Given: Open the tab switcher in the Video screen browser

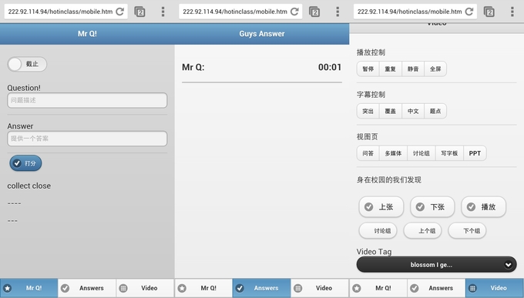Looking at the screenshot, I should tap(489, 12).
